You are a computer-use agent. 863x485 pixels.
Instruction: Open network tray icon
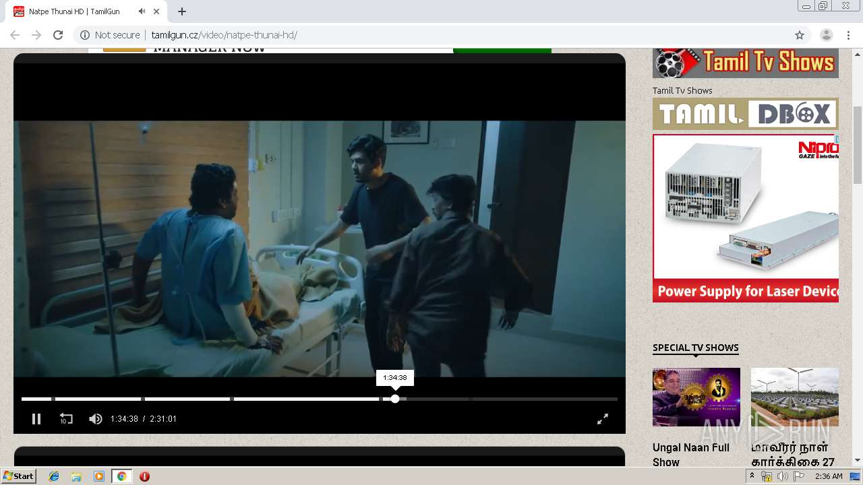point(767,476)
